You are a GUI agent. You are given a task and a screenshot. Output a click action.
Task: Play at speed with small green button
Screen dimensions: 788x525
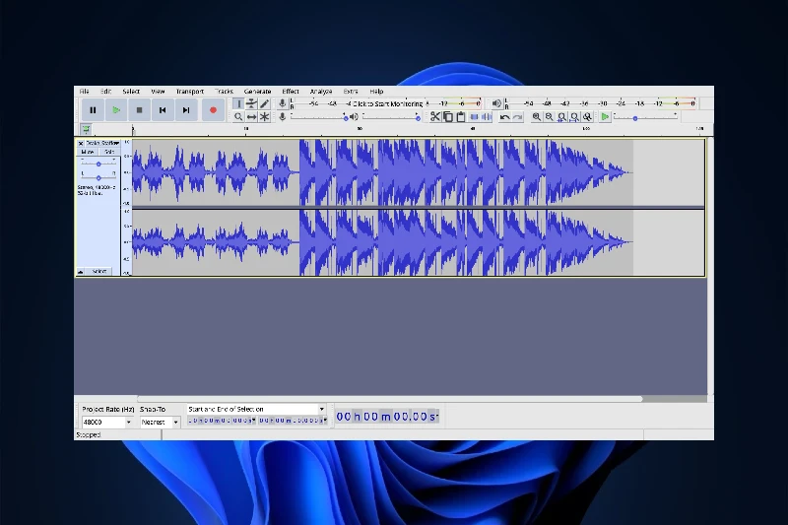point(605,117)
